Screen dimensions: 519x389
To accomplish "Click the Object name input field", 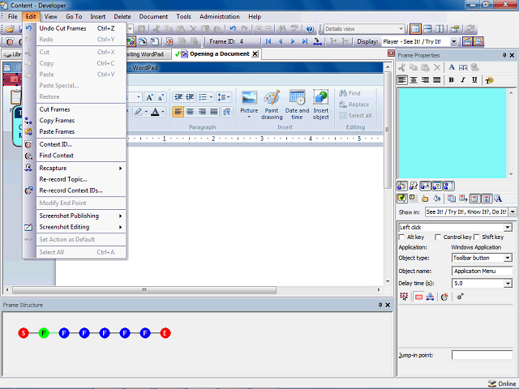I will 482,271.
